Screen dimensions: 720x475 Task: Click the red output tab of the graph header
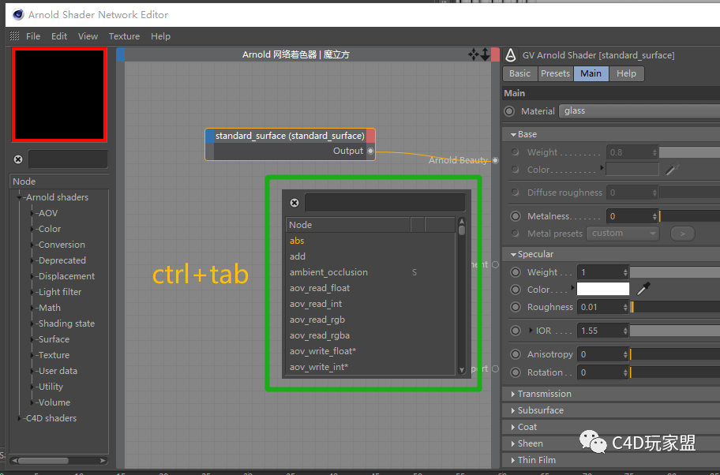[x=495, y=54]
